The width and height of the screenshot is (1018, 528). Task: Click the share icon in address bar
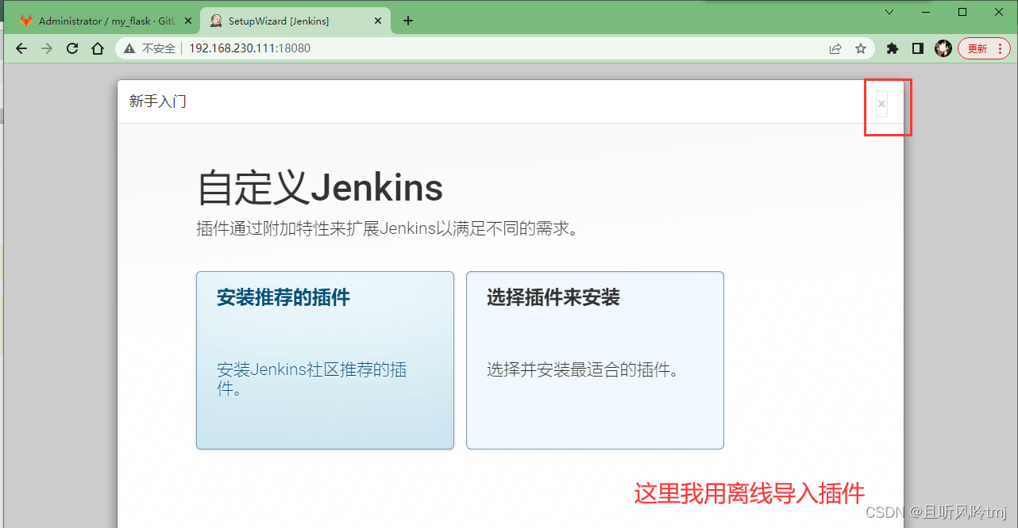coord(835,48)
